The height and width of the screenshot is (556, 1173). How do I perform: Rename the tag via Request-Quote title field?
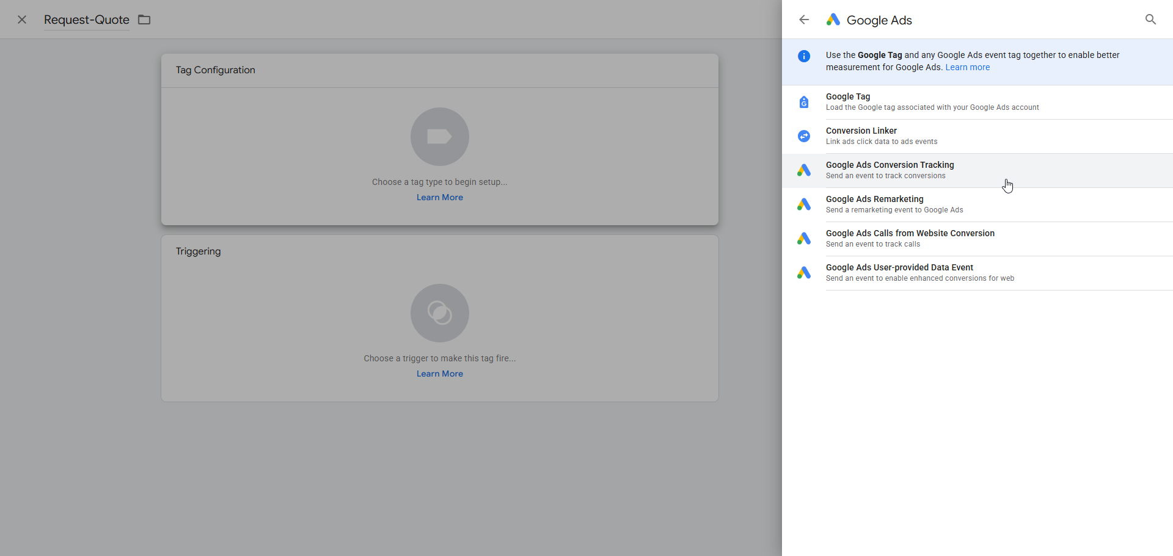click(87, 20)
